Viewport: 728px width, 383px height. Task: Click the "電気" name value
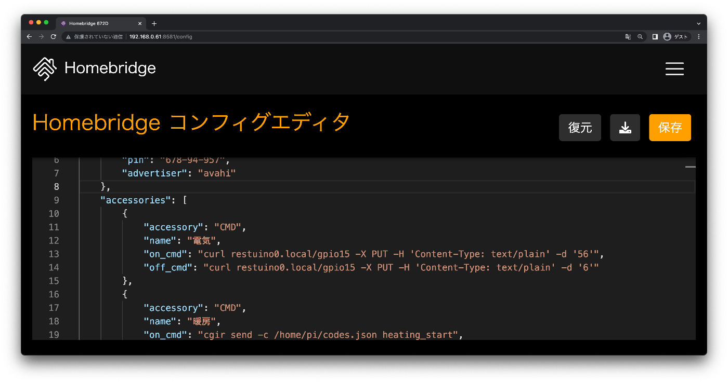200,241
